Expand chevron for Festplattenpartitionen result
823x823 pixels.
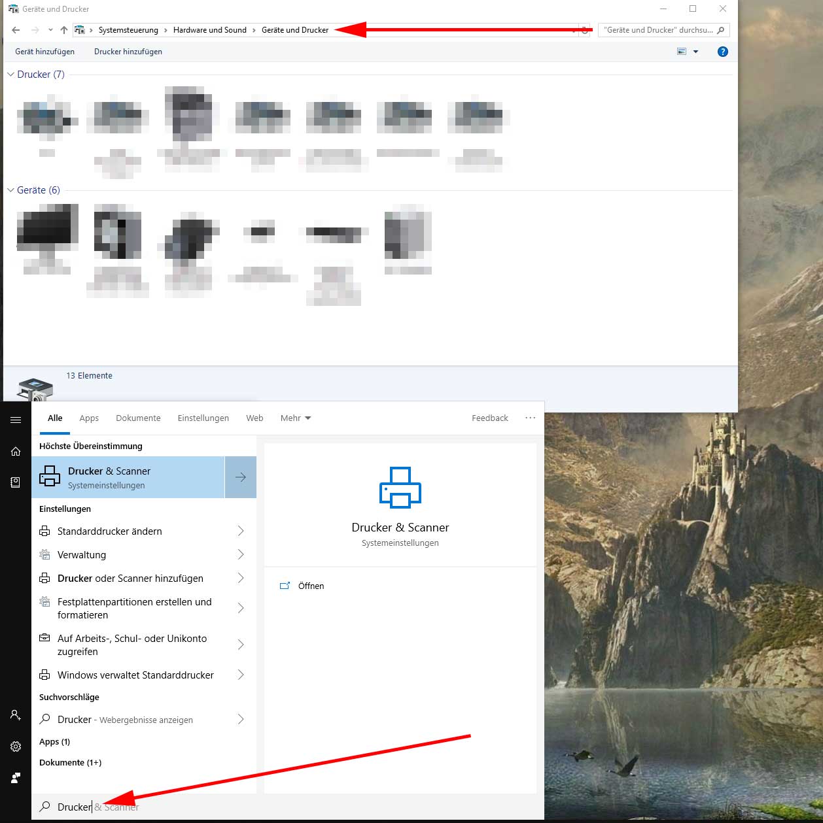241,608
